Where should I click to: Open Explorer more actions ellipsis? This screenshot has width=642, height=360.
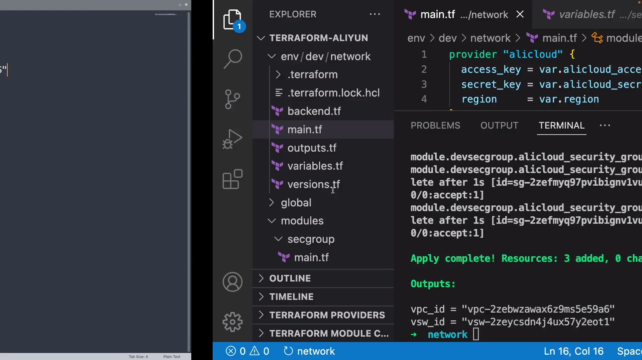click(375, 14)
